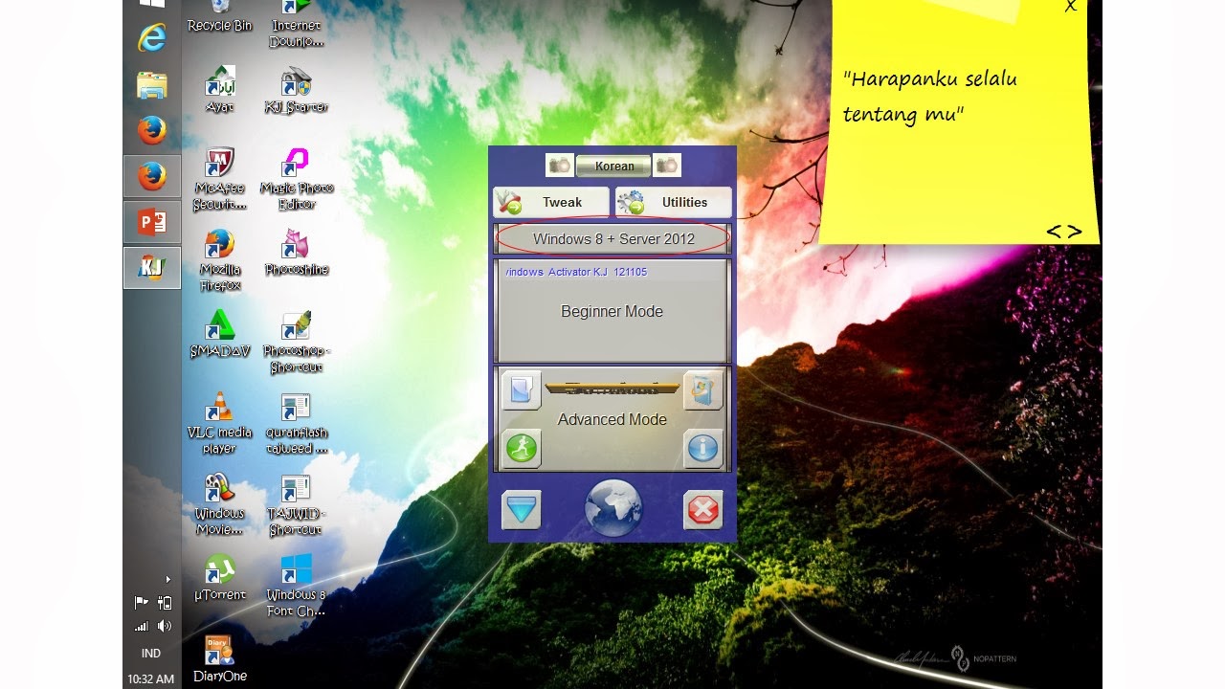
Task: Click the IND input language indicator
Action: pos(151,654)
